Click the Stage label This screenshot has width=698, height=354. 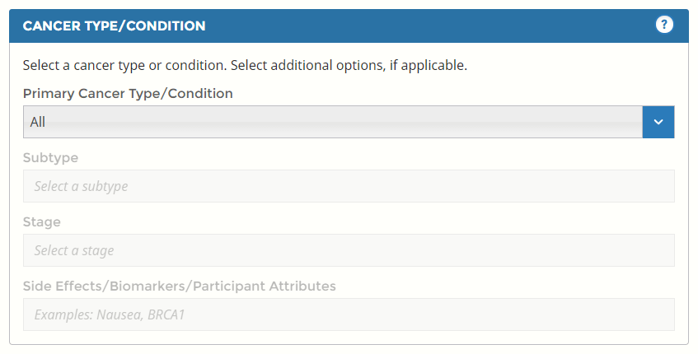click(x=41, y=221)
